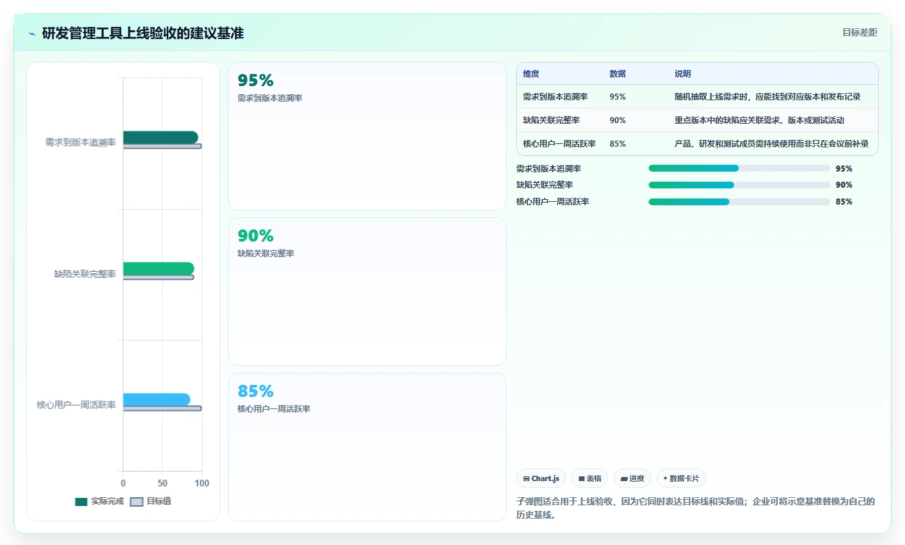Click the 维度 column header in the table
The width and height of the screenshot is (905, 545).
pyautogui.click(x=531, y=74)
